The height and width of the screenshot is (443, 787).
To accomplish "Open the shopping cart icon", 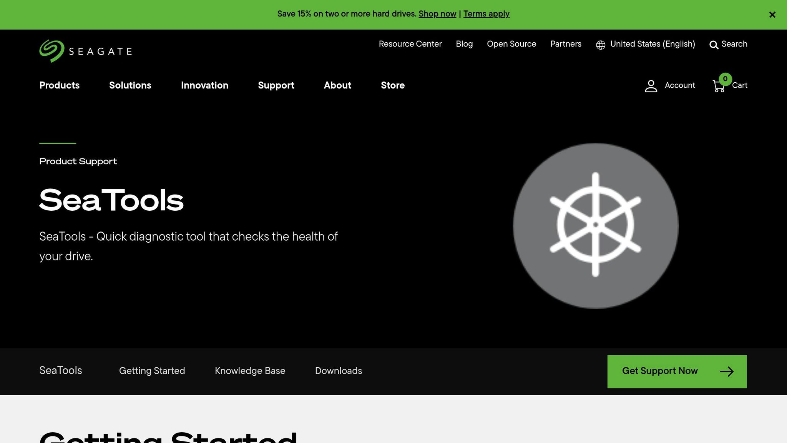I will click(719, 86).
